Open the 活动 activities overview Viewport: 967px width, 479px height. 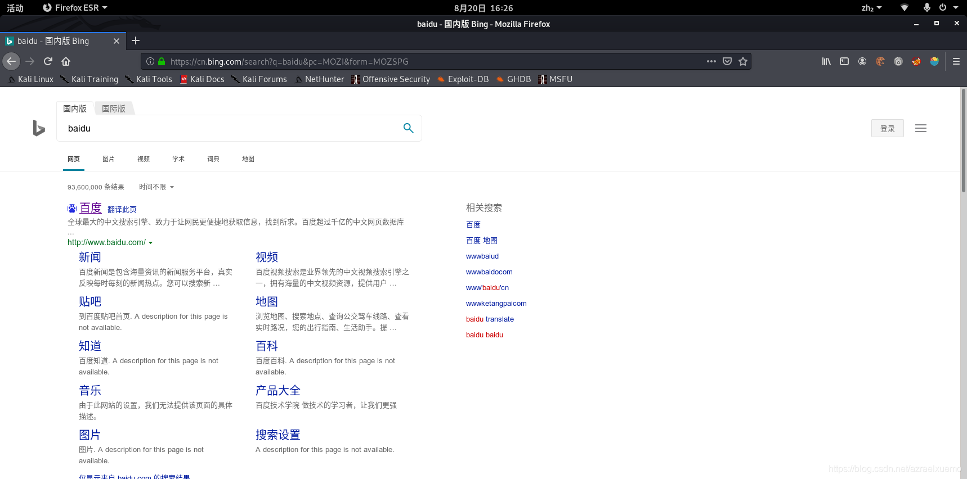[x=15, y=8]
